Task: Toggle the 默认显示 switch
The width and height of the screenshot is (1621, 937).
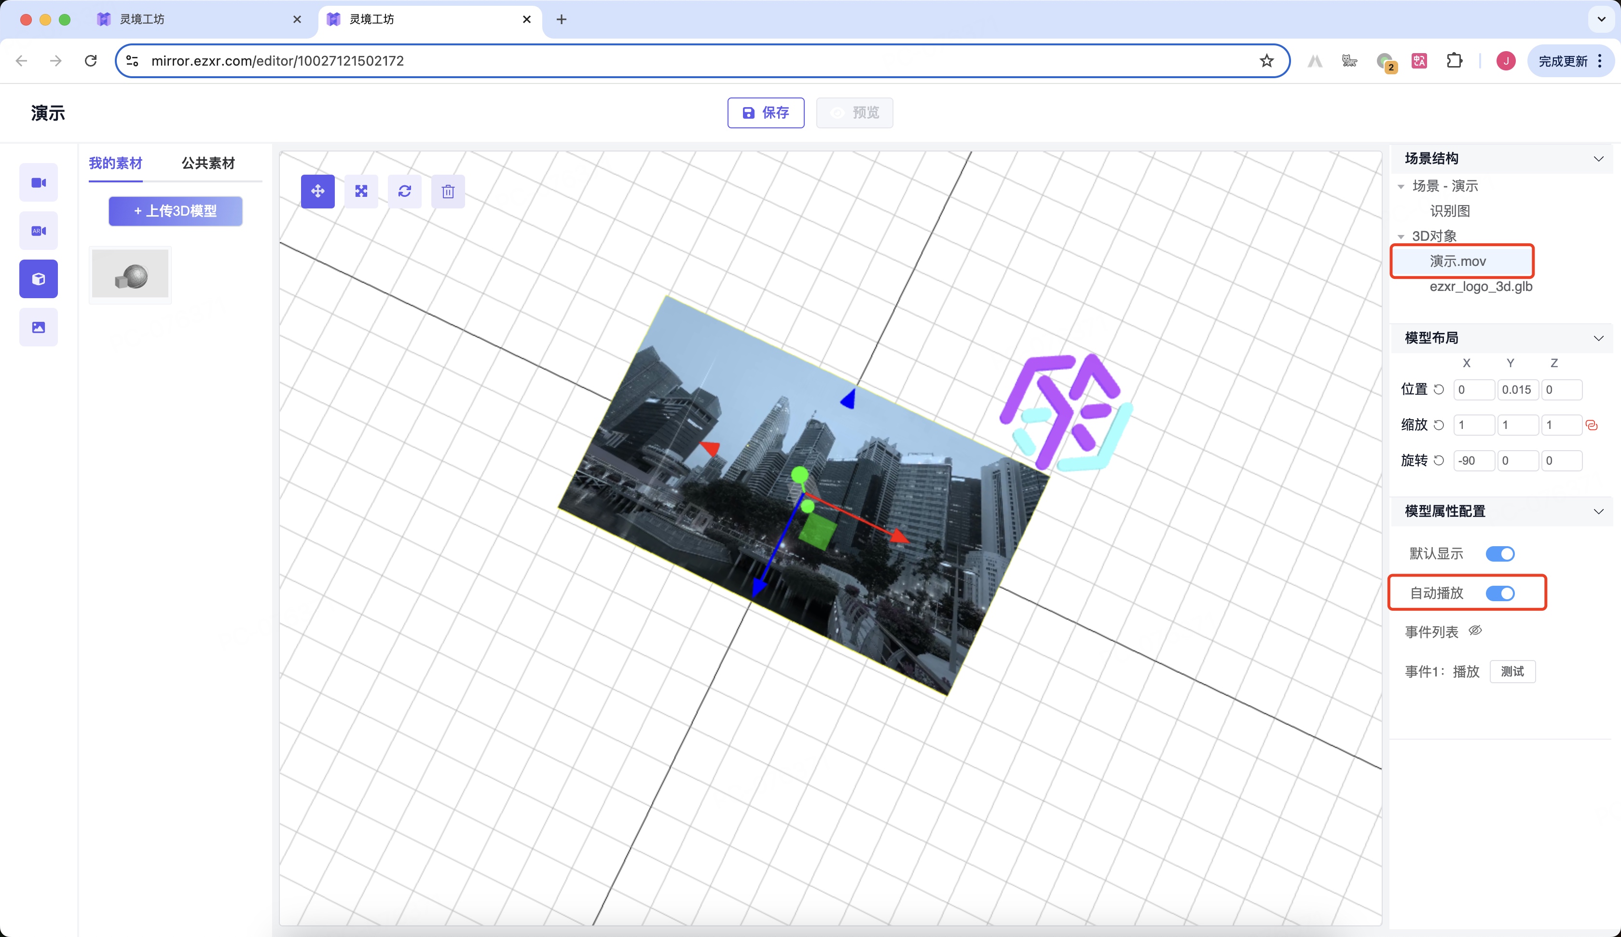Action: click(1500, 553)
